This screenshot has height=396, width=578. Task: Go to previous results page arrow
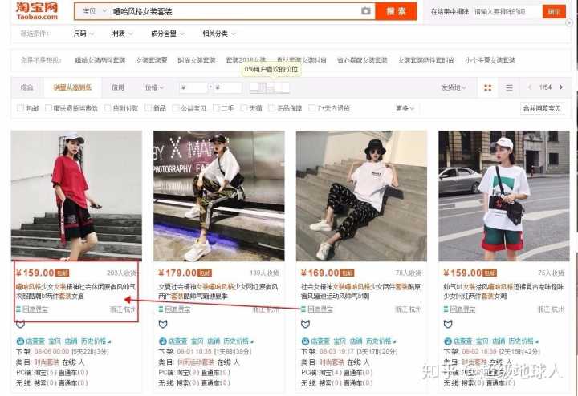click(528, 87)
